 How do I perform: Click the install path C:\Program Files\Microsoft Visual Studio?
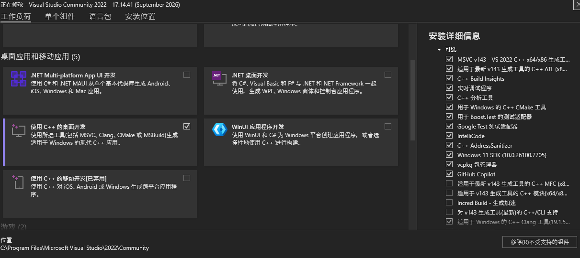(75, 248)
